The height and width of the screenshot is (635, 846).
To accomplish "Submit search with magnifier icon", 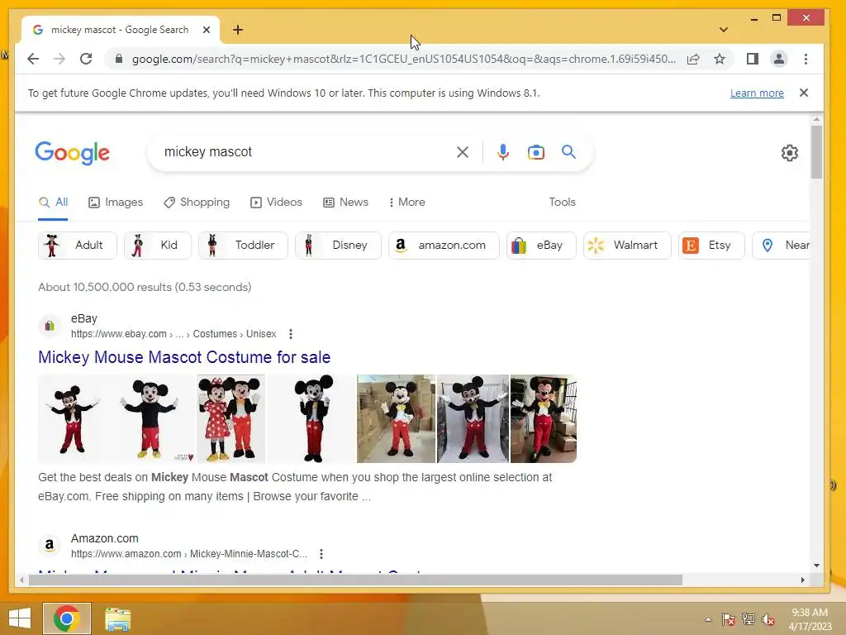I will (568, 152).
